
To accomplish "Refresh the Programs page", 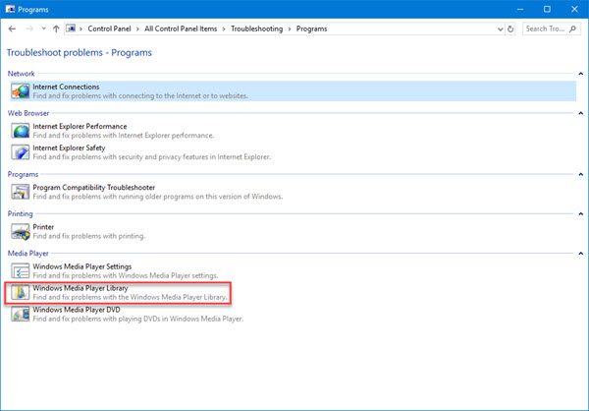I will pyautogui.click(x=510, y=29).
